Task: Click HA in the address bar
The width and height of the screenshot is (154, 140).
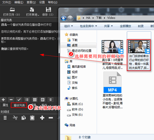Action: [x=88, y=18]
